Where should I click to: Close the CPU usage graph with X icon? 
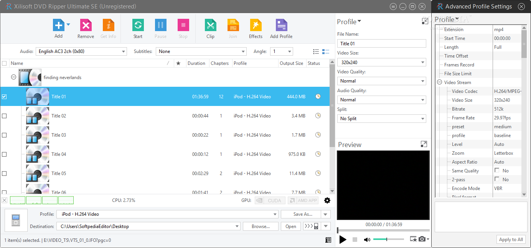click(4, 200)
